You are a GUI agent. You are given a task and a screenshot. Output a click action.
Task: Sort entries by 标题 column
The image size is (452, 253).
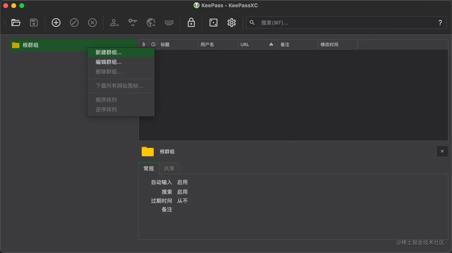coord(178,44)
